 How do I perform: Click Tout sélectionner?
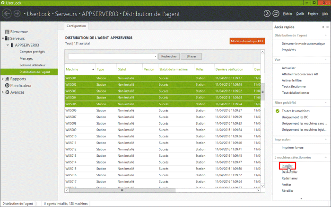pyautogui.click(x=294, y=87)
